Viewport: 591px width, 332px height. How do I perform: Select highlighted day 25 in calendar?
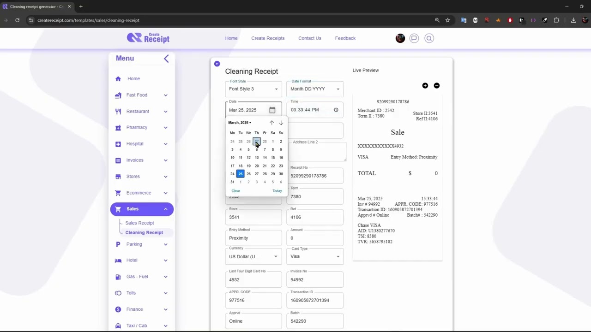240,174
